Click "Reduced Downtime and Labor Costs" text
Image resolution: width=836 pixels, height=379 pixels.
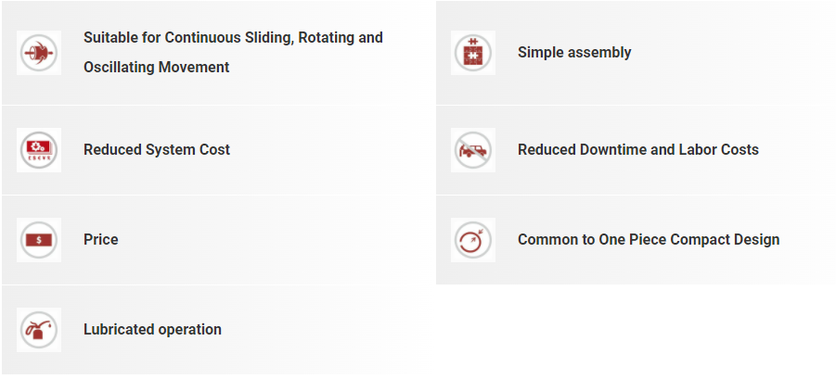pos(638,150)
